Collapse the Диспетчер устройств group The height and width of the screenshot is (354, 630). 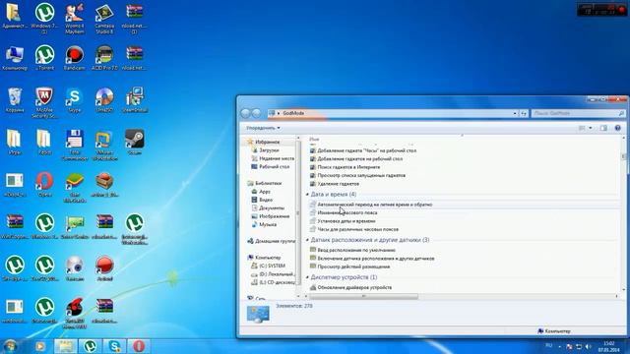pyautogui.click(x=307, y=277)
